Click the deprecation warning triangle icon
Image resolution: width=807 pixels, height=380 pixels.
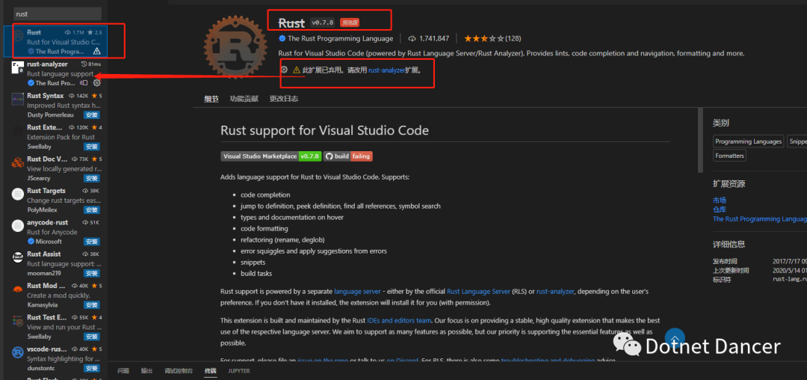point(297,70)
